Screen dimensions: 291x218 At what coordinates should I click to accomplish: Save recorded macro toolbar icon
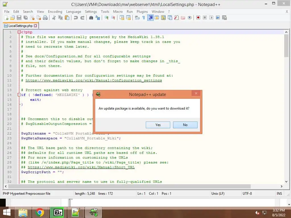225,18
